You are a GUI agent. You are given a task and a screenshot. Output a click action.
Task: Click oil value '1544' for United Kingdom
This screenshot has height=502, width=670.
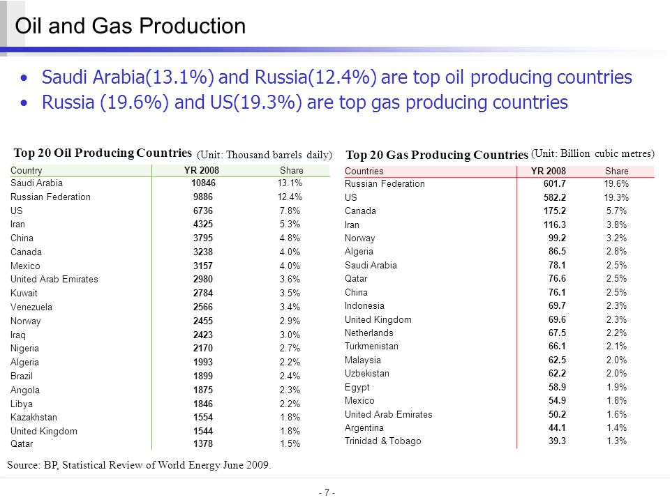click(203, 431)
